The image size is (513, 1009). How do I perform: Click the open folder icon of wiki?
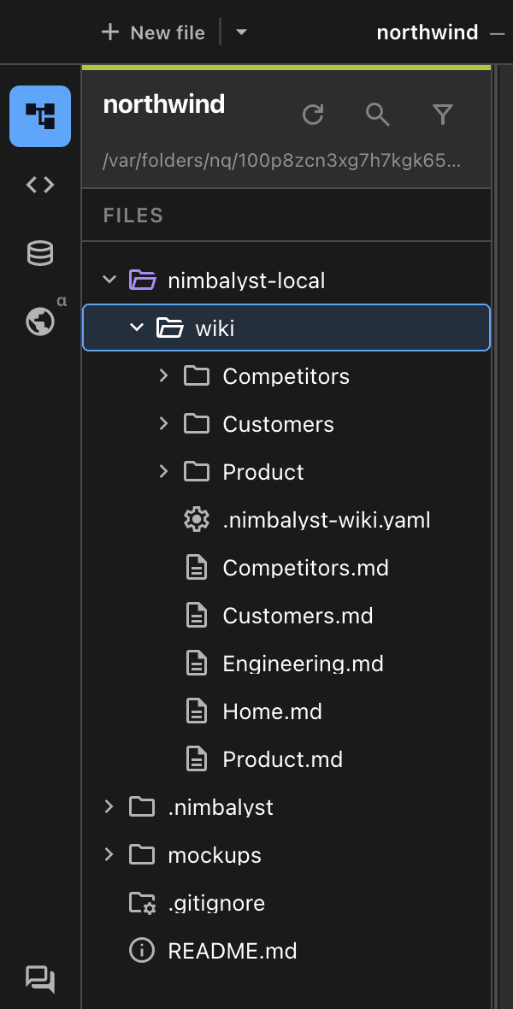click(x=170, y=327)
